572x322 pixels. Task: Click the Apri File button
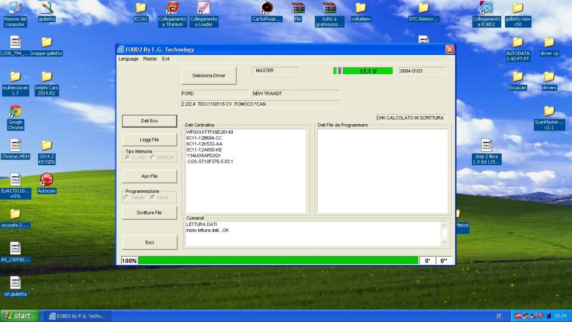pyautogui.click(x=149, y=176)
